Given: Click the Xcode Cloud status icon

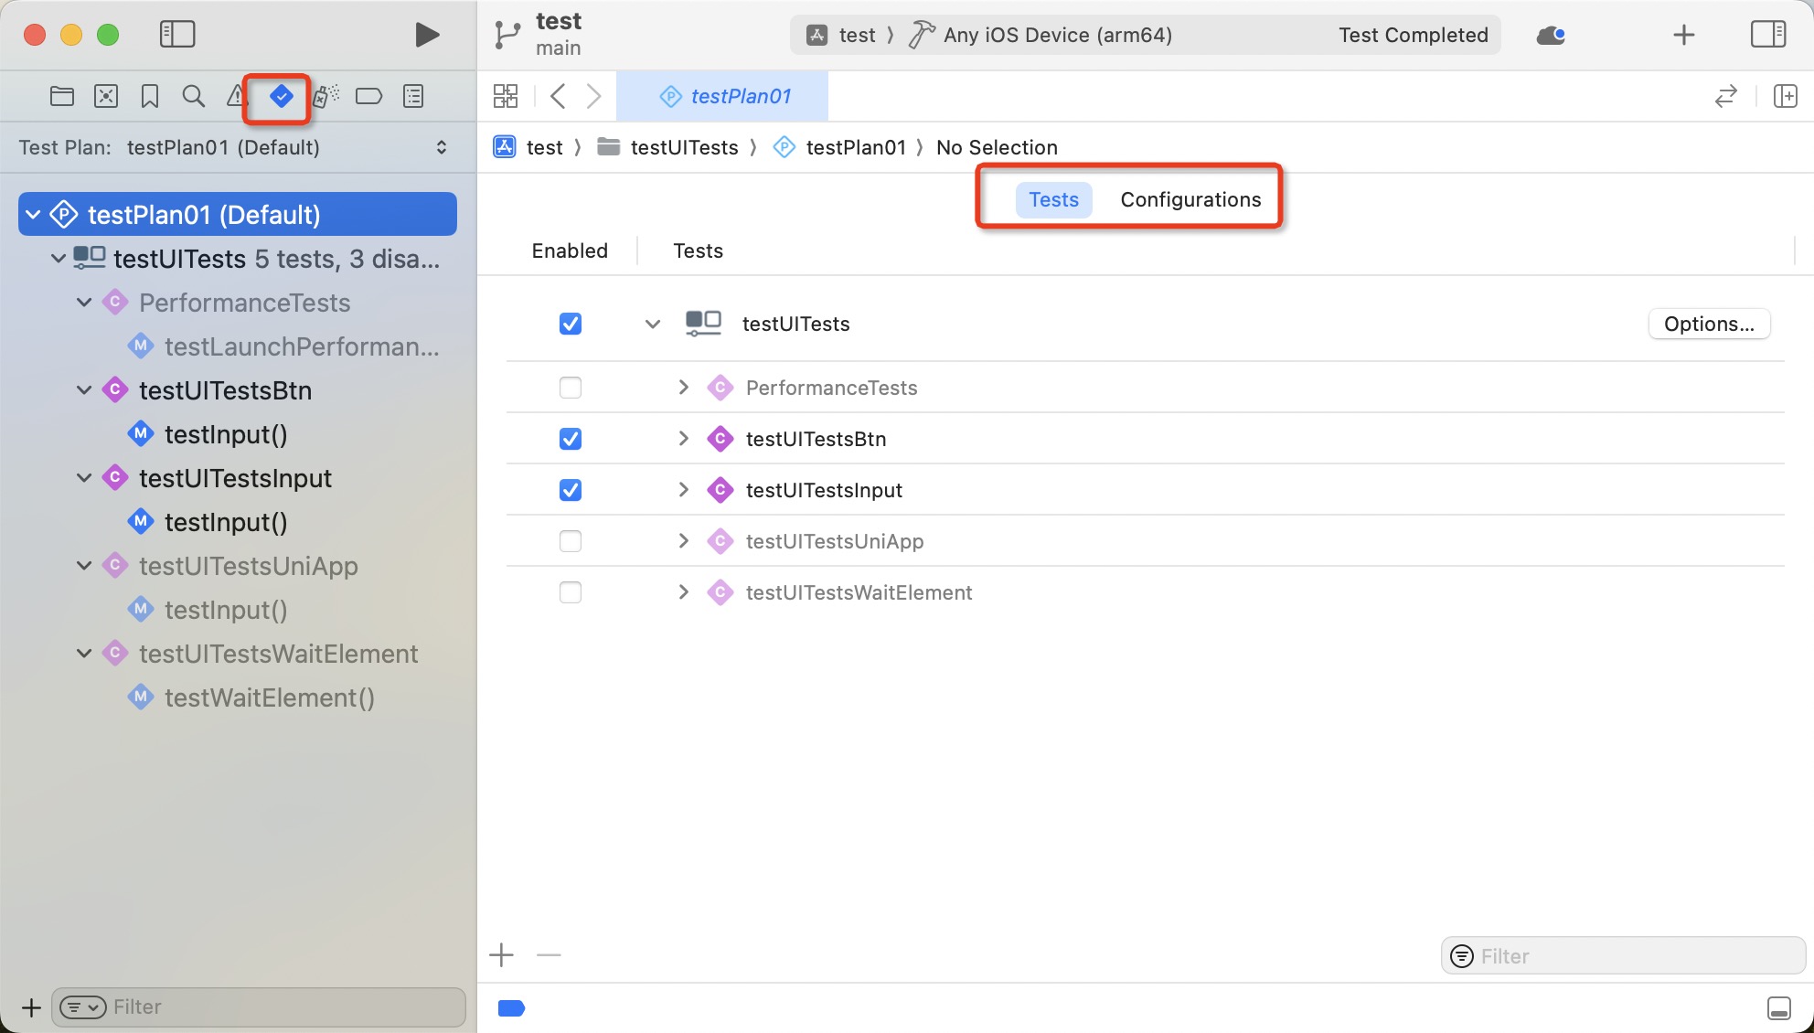Looking at the screenshot, I should pos(1551,35).
